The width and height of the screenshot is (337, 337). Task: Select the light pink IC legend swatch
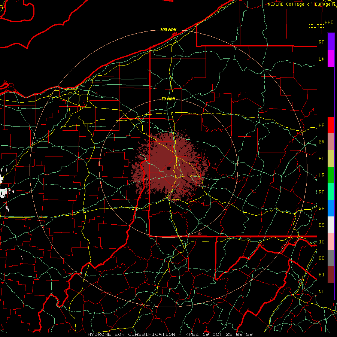point(331,242)
